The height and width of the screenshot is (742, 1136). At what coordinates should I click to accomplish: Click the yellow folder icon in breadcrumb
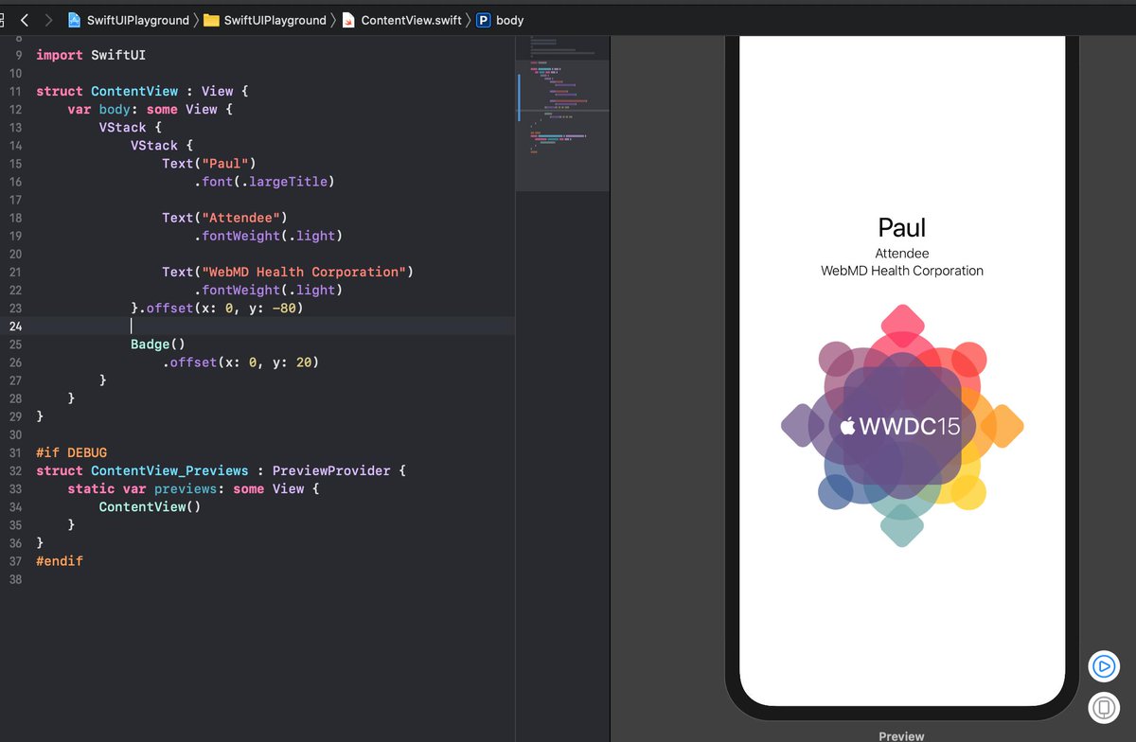[212, 20]
